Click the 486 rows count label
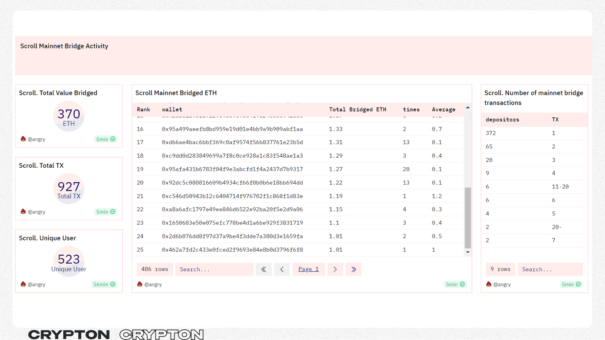The image size is (605, 340). point(155,269)
